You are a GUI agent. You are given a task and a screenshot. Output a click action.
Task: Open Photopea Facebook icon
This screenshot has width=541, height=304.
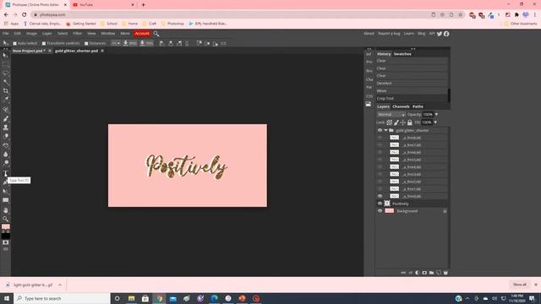coord(446,34)
